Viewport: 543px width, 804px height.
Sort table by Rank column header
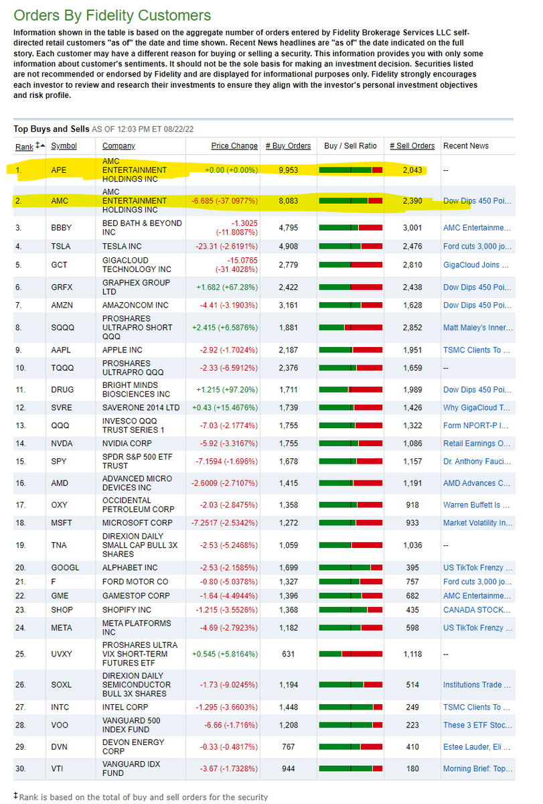(x=23, y=145)
